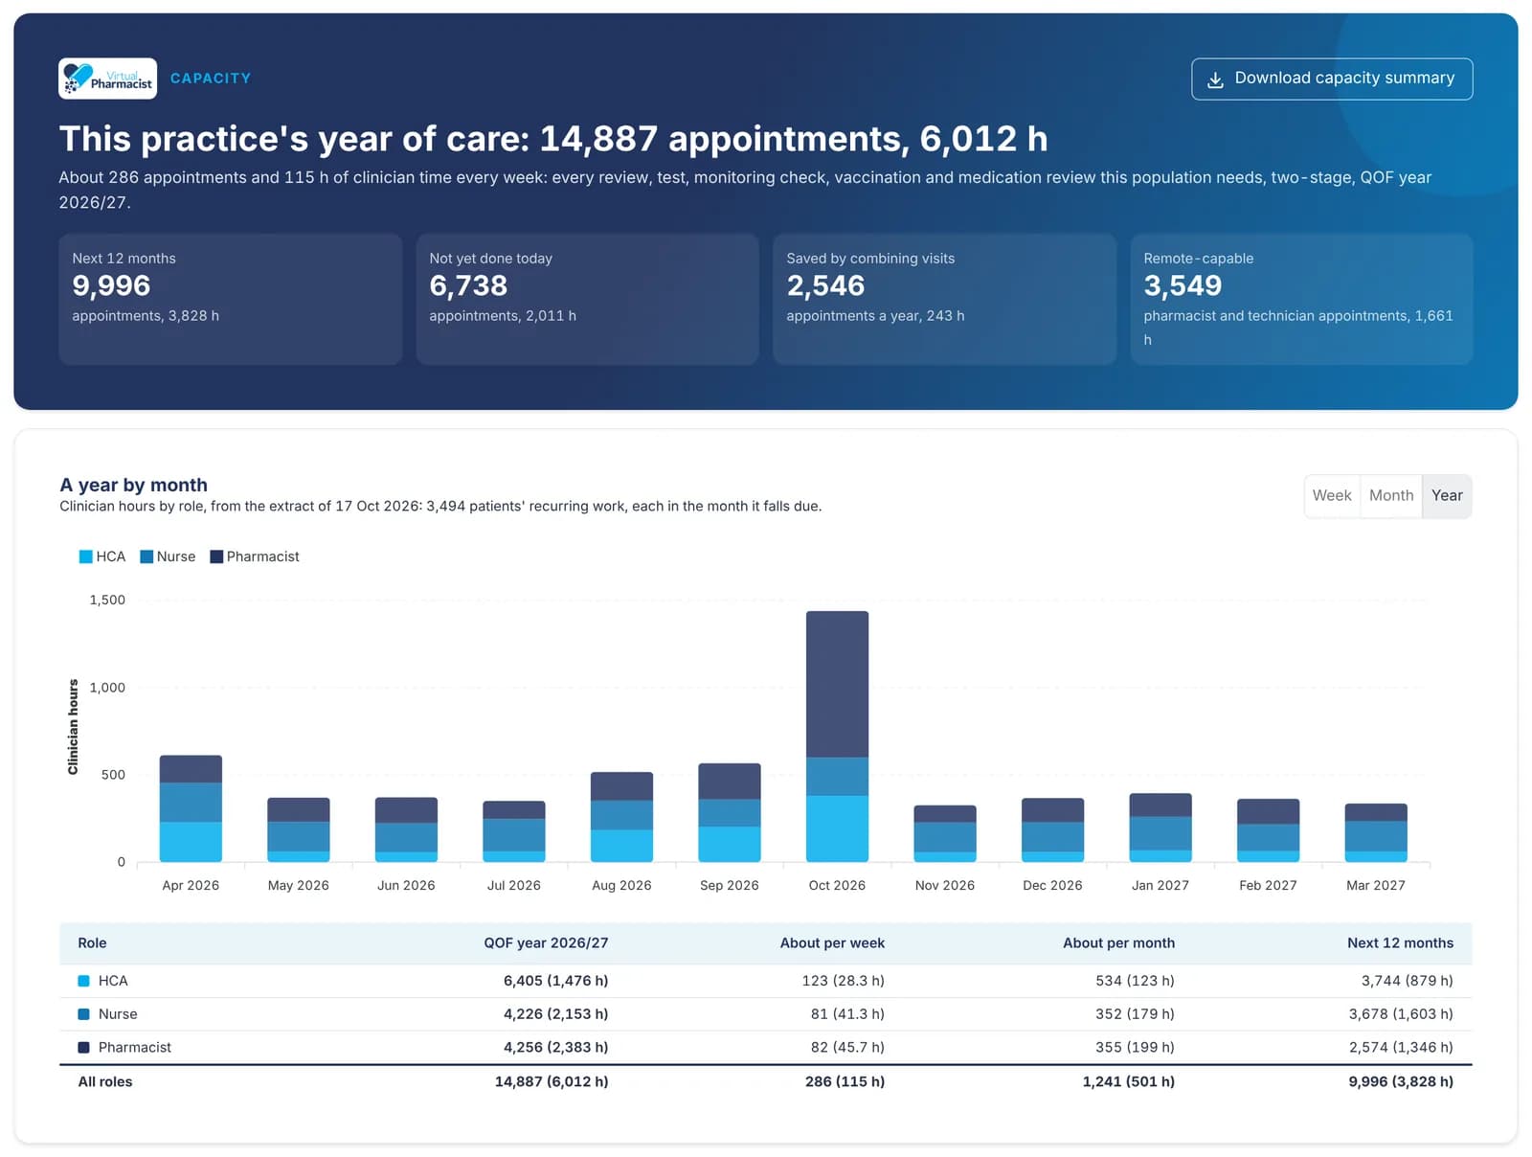Select the Aug 2026 bar
Screen dimensions: 1532x1157
[621, 817]
